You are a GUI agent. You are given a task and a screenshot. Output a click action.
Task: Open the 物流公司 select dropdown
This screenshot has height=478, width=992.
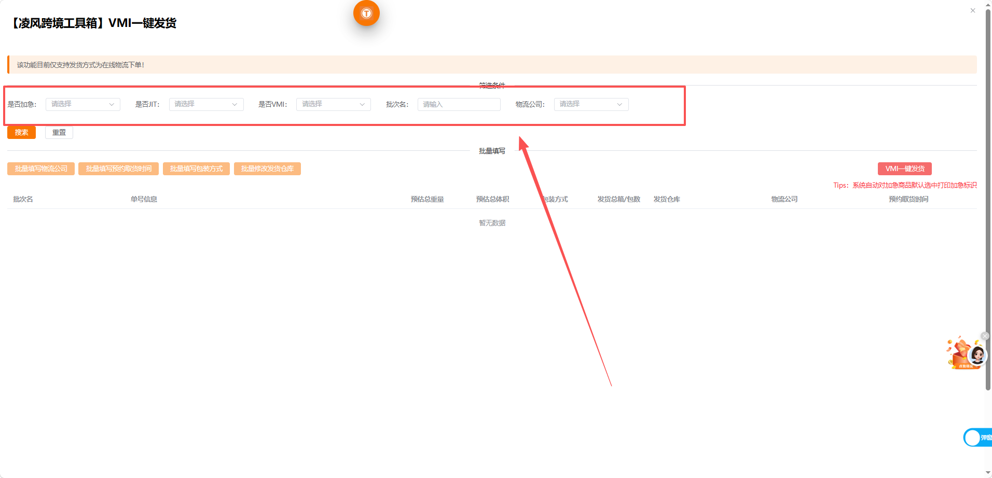click(x=591, y=104)
